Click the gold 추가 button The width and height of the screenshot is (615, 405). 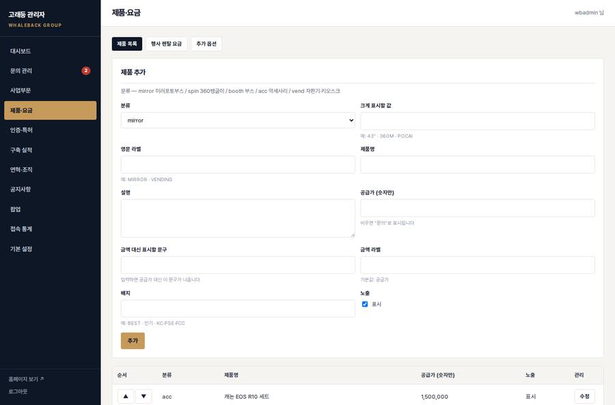[x=133, y=341]
